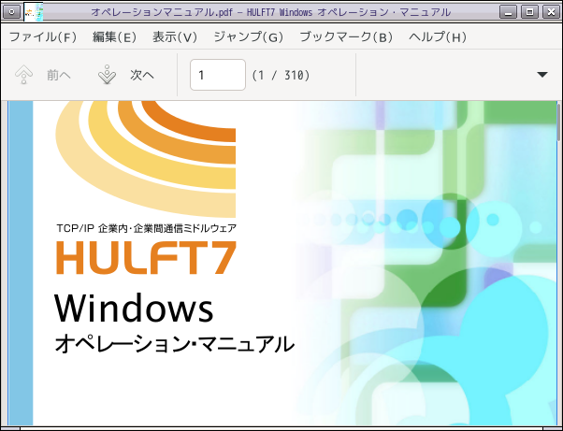Open the 編集(E) menu
This screenshot has width=563, height=431.
114,37
